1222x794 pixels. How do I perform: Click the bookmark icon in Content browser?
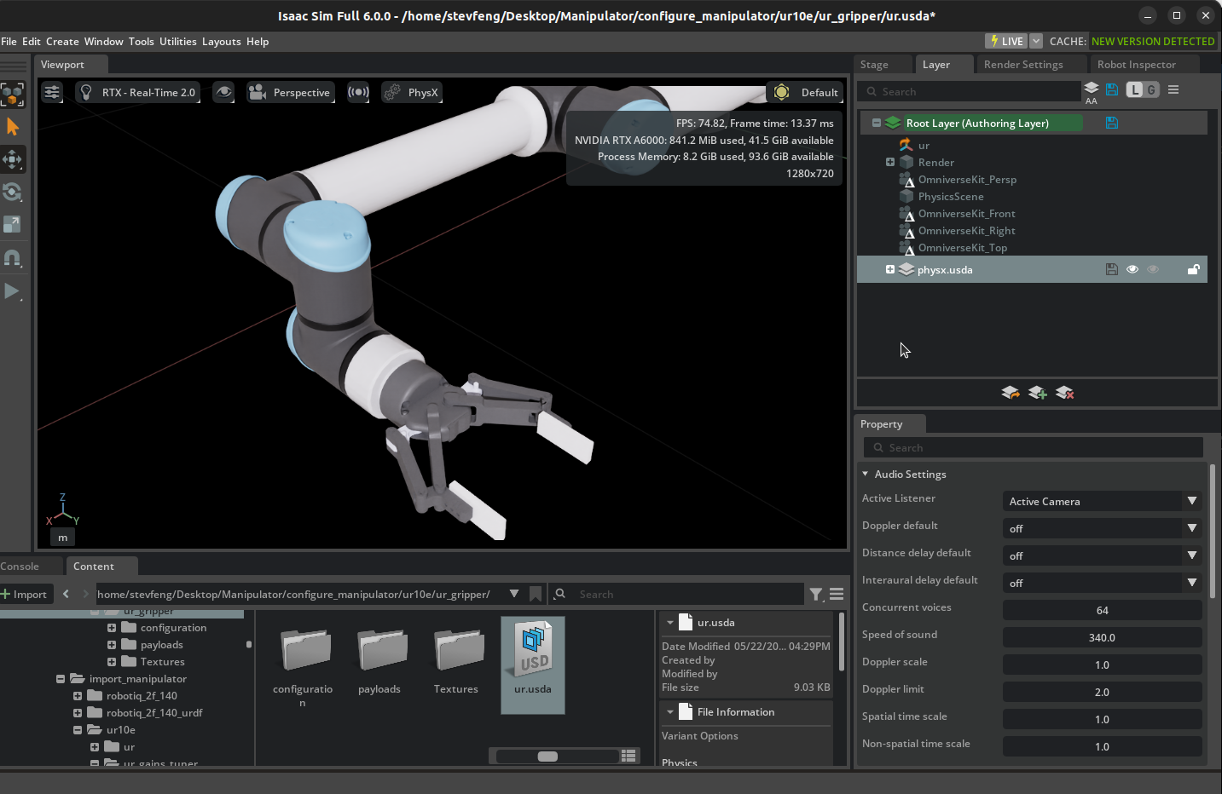click(x=536, y=594)
